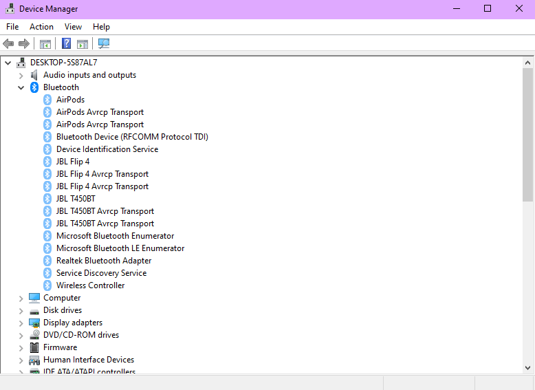Click Scan for hardware changes monitor icon
The height and width of the screenshot is (390, 535).
pos(104,43)
